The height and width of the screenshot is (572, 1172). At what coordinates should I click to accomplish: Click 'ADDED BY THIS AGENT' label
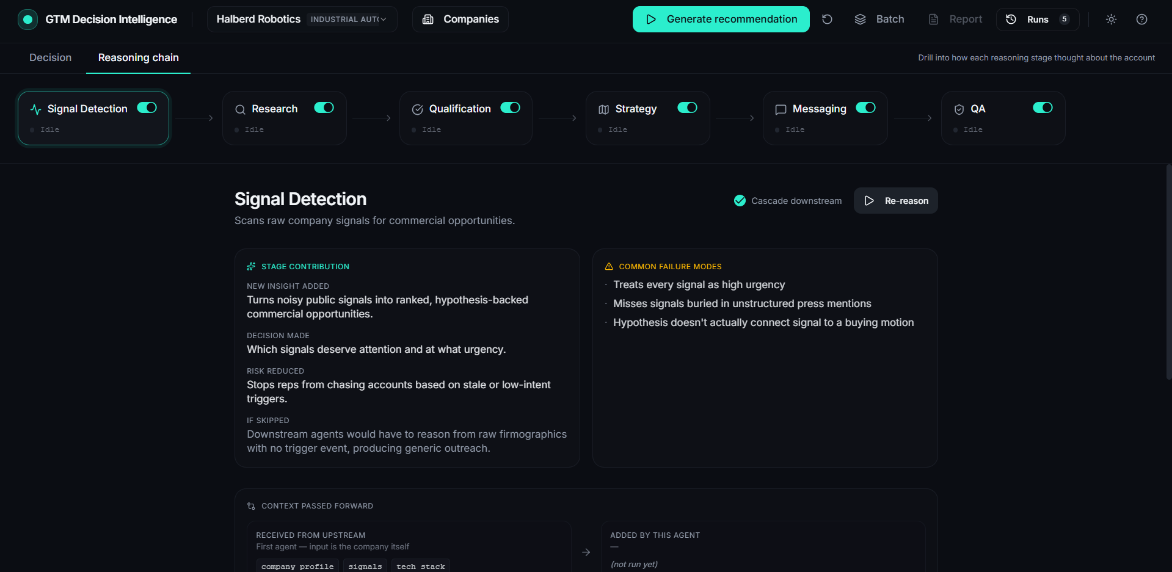[655, 535]
